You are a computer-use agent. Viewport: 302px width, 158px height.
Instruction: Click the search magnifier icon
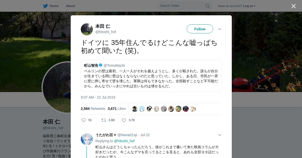pyautogui.click(x=208, y=6)
